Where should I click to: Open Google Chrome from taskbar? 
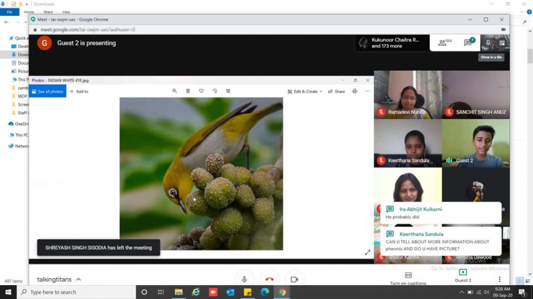click(282, 292)
